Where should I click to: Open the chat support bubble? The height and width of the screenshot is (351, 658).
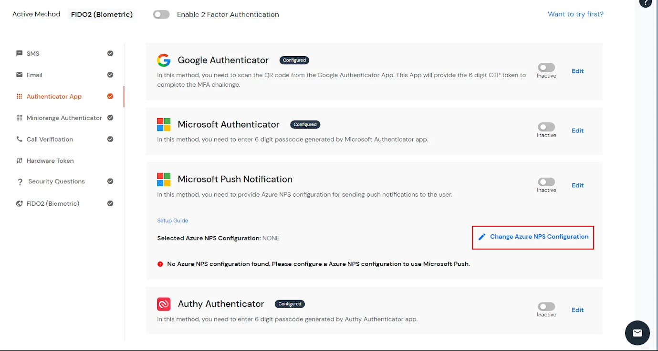coord(637,333)
